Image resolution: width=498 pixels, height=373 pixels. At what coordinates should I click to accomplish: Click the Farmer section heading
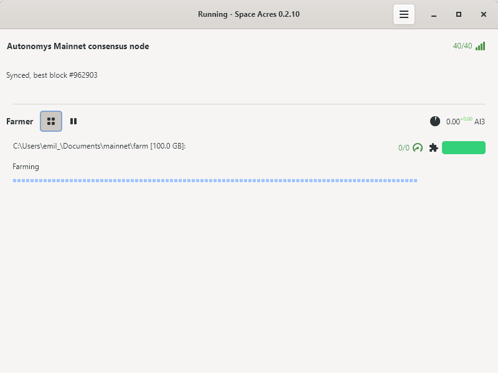point(20,121)
